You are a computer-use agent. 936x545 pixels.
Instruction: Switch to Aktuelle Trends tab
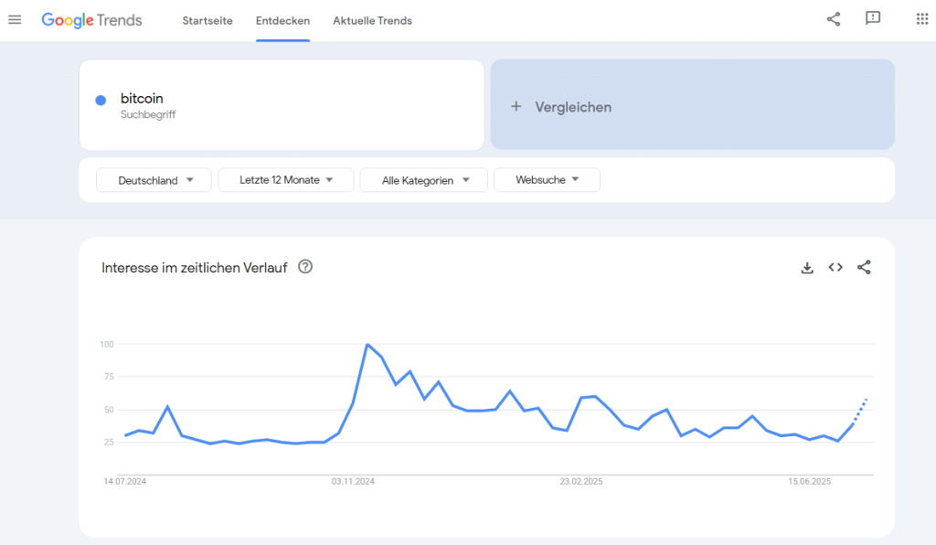click(x=373, y=21)
